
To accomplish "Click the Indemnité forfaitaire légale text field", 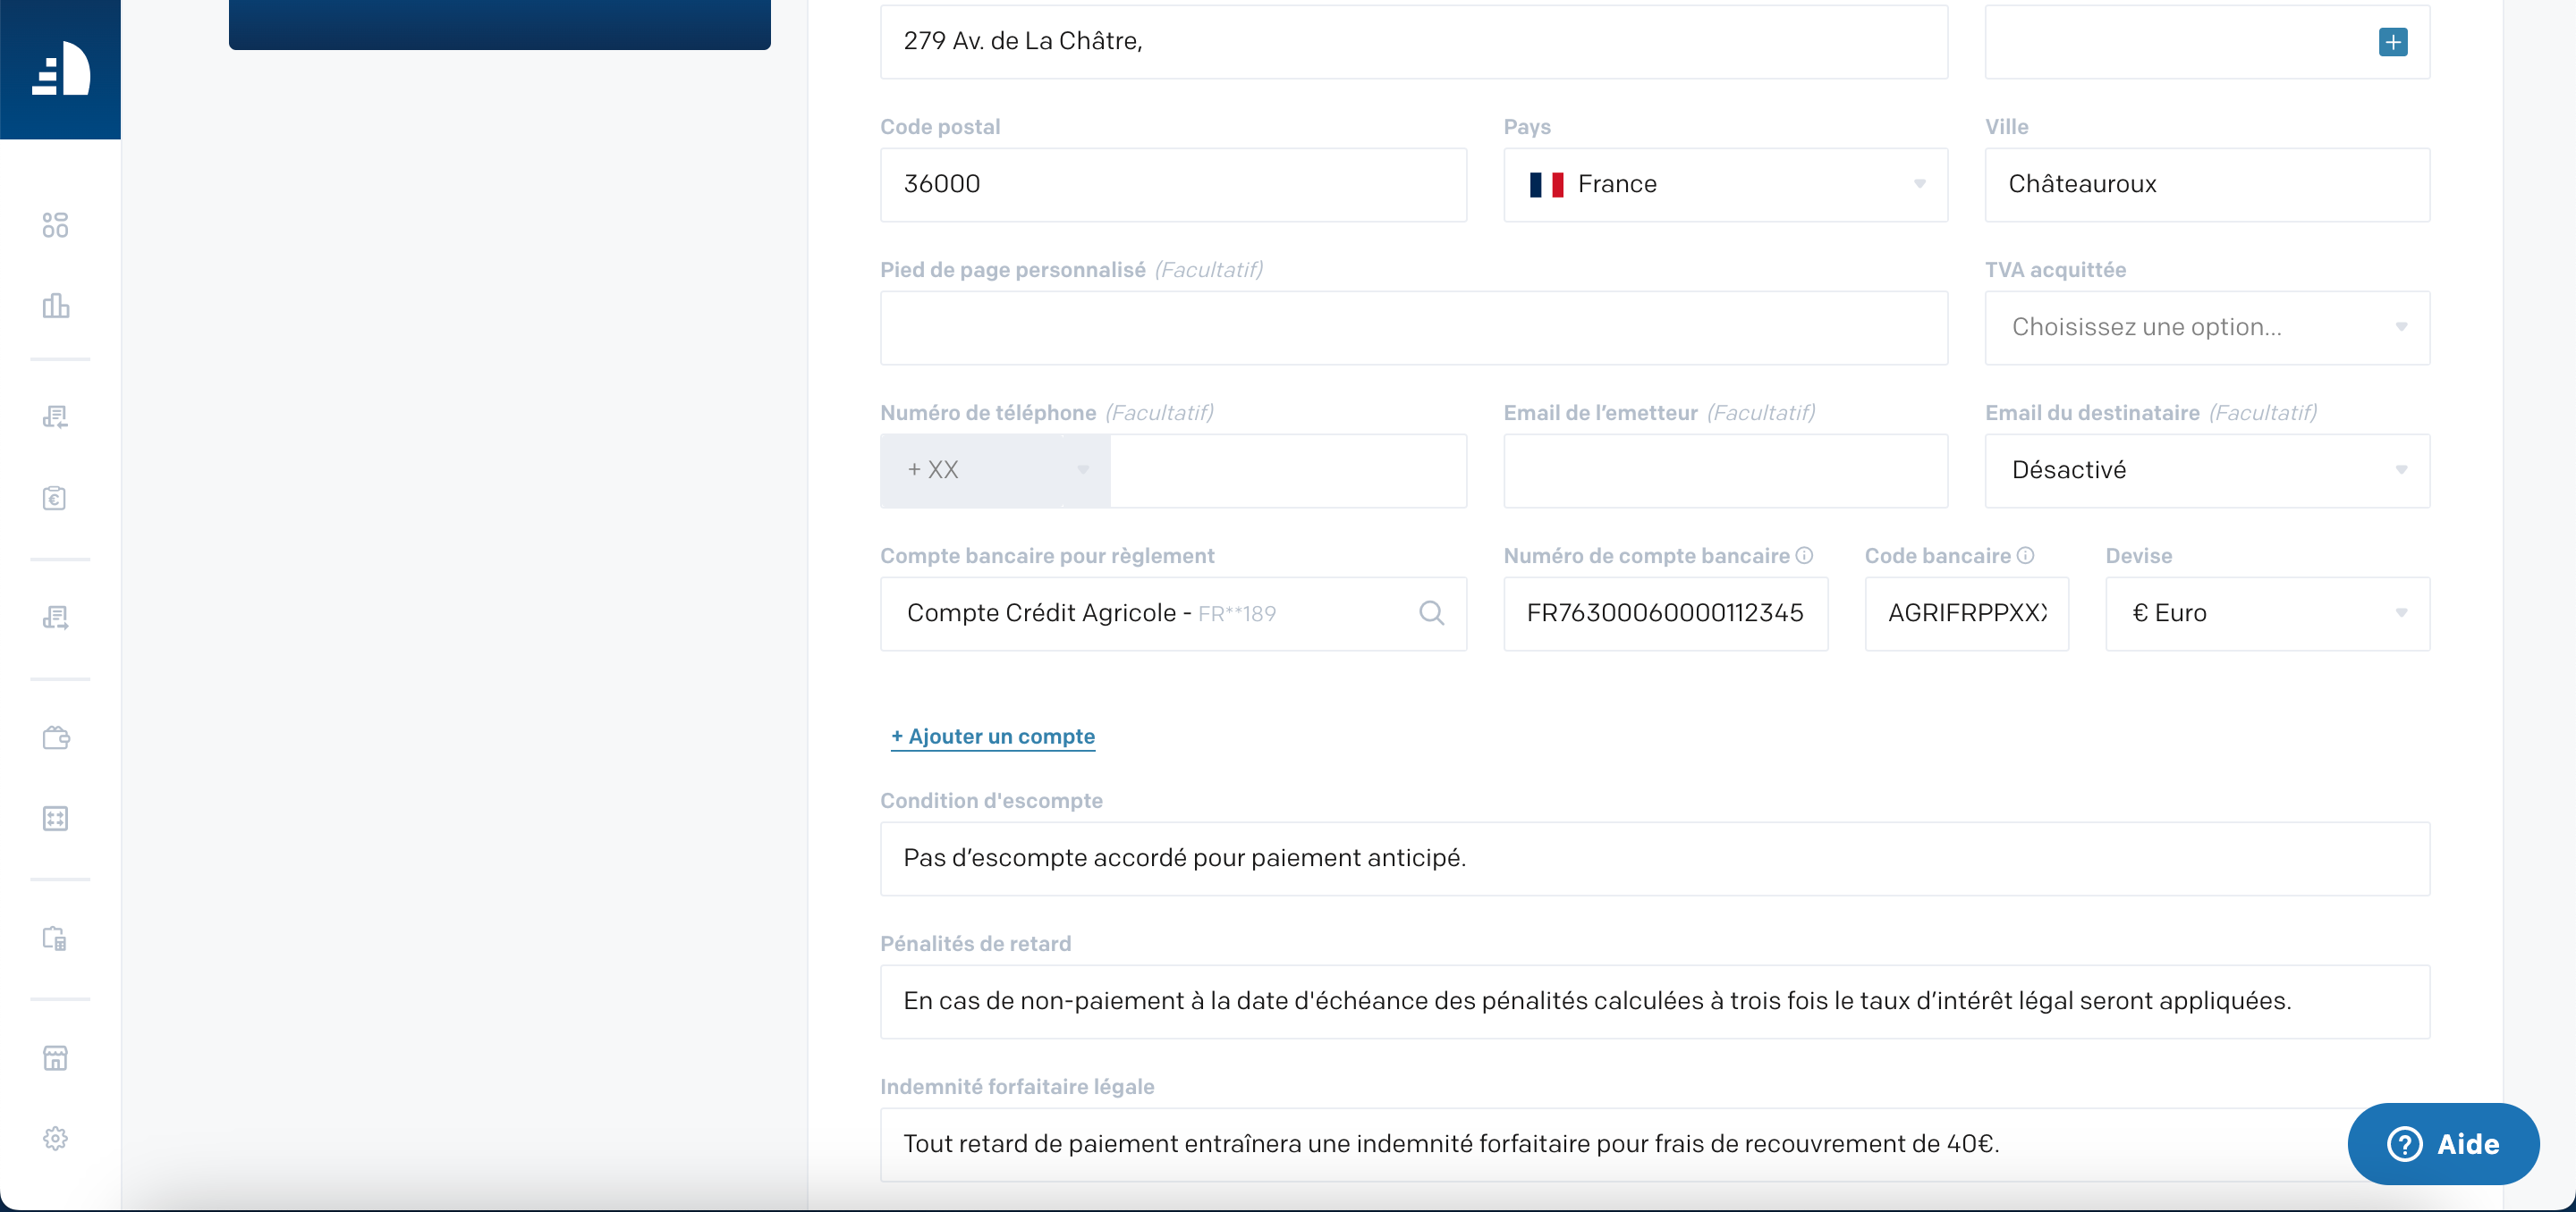I will (1655, 1144).
